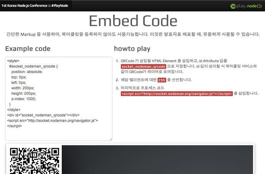Select the socket_nodeman_qrcode red code label

click(143, 67)
